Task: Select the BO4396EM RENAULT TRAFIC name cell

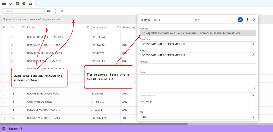Action: (x=58, y=45)
